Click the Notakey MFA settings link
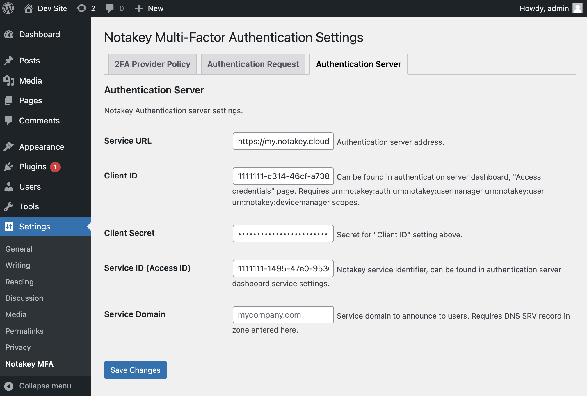This screenshot has width=587, height=396. click(29, 363)
